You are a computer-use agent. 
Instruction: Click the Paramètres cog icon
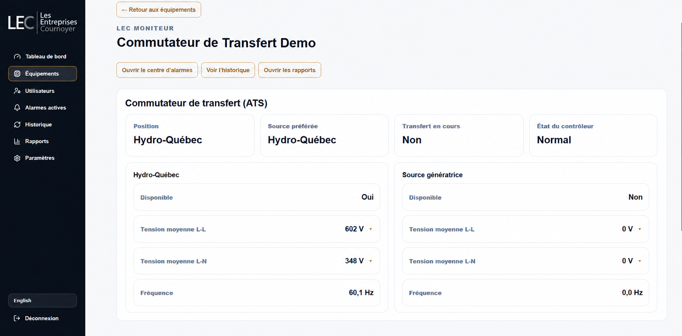click(x=17, y=158)
